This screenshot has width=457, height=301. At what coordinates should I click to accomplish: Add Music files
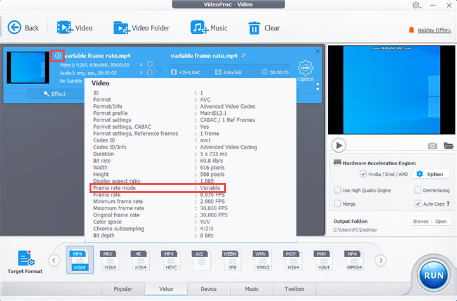(209, 28)
